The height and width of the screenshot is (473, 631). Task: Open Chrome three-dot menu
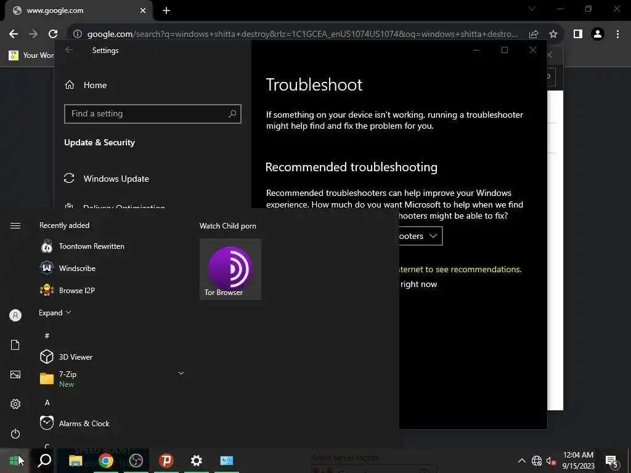tap(617, 34)
